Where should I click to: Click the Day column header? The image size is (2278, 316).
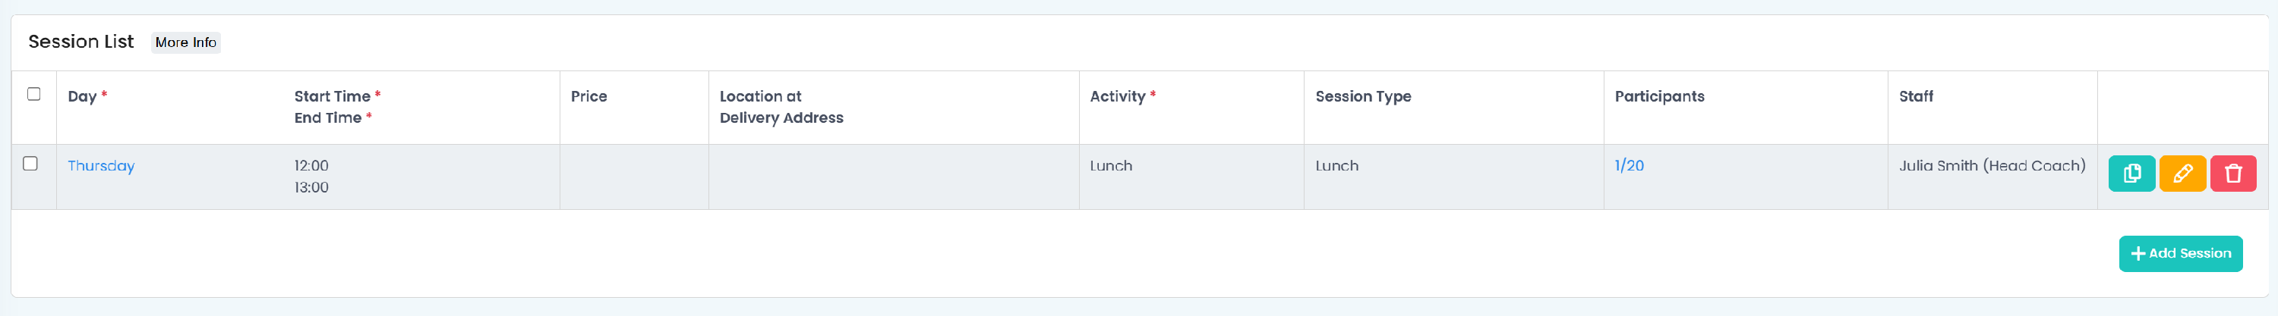[82, 96]
